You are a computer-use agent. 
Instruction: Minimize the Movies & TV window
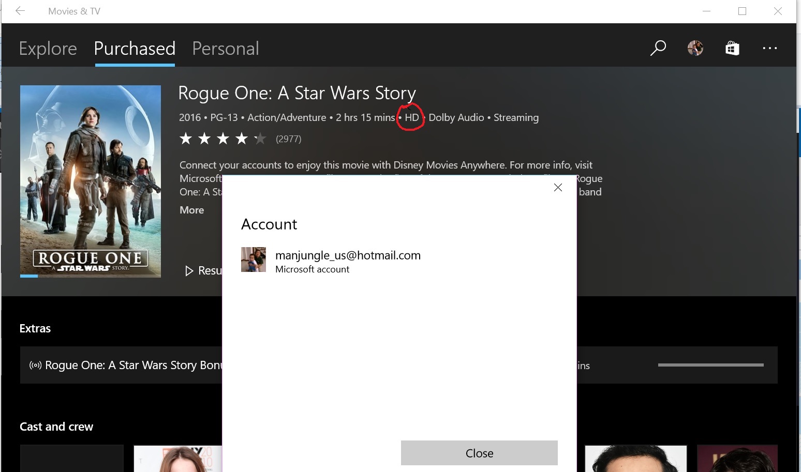tap(707, 11)
